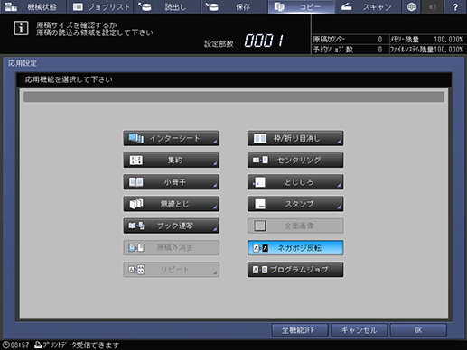Select the コピー tab

pyautogui.click(x=302, y=6)
